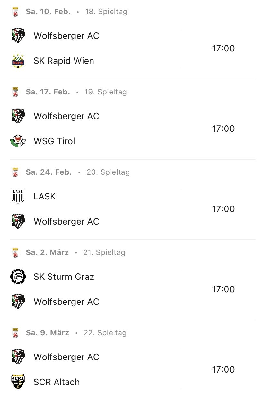266x397 pixels.
Task: Click the WSG Tirol club crest
Action: click(x=18, y=141)
